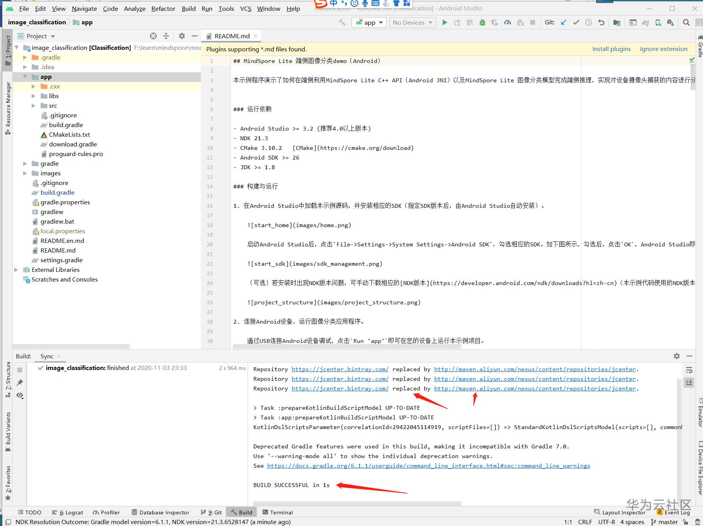Viewport: 703px width, 526px height.
Task: Open the AVD Manager icon
Action: [x=658, y=22]
